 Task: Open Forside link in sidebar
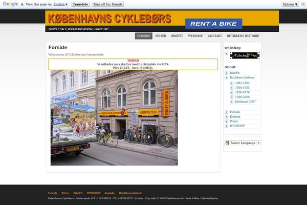(x=235, y=112)
